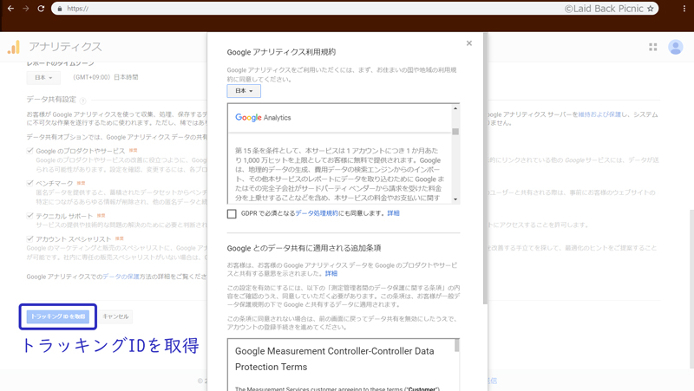Open the Google apps grid icon
The height and width of the screenshot is (391, 694).
tap(653, 47)
